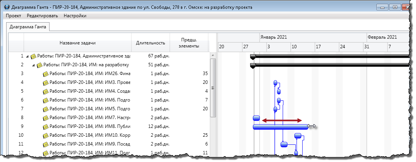Image resolution: width=416 pixels, height=162 pixels.
Task: Open the Проект menu
Action: [13, 16]
